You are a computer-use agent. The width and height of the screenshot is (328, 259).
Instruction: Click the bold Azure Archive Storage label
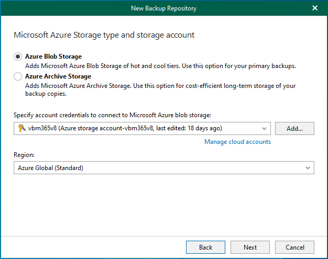coord(58,76)
